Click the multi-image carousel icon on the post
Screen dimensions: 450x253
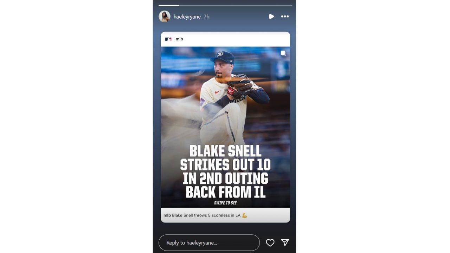pyautogui.click(x=283, y=53)
